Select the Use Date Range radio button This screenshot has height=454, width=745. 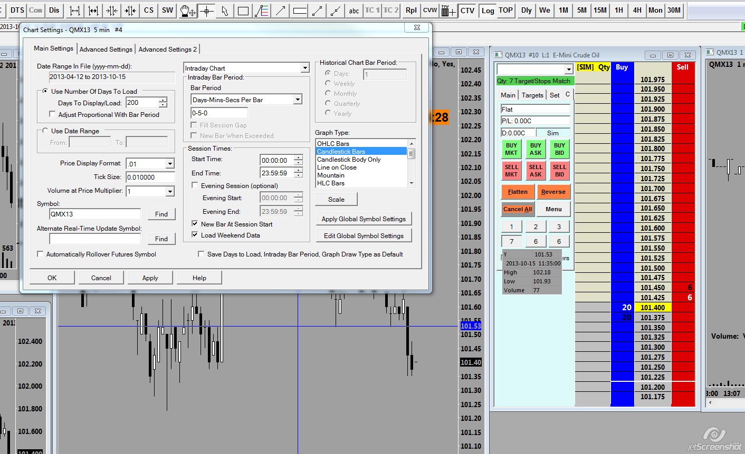(x=45, y=131)
